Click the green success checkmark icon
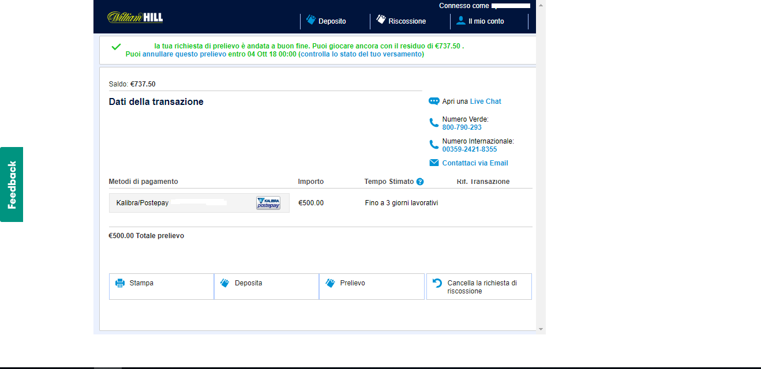The image size is (761, 369). [x=116, y=47]
